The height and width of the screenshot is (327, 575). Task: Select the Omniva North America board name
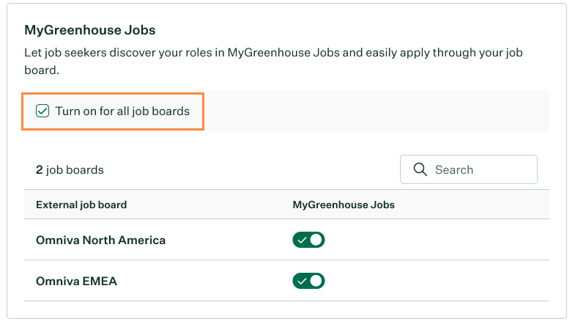[100, 240]
